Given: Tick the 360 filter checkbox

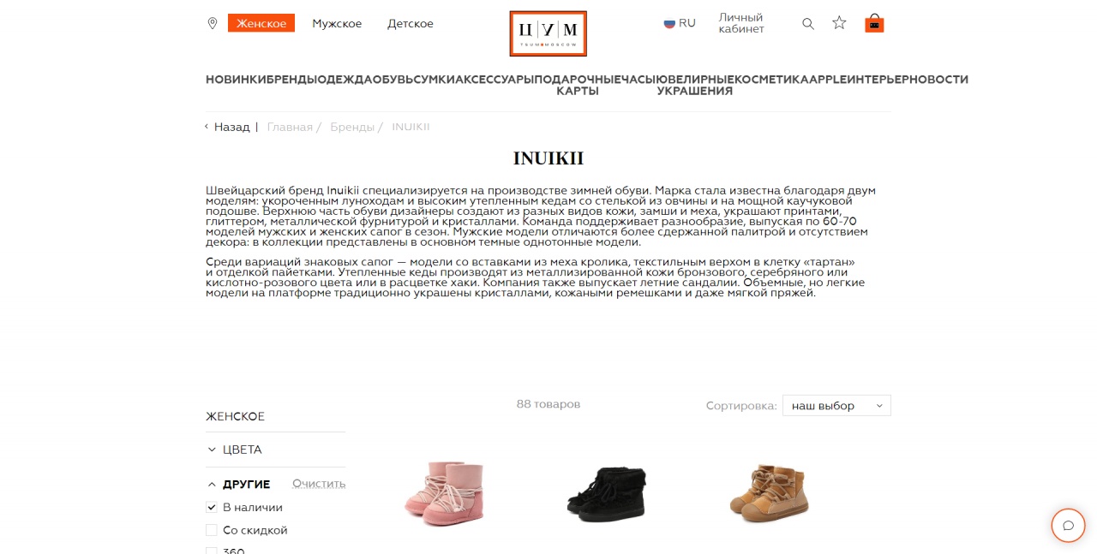Looking at the screenshot, I should click(212, 551).
